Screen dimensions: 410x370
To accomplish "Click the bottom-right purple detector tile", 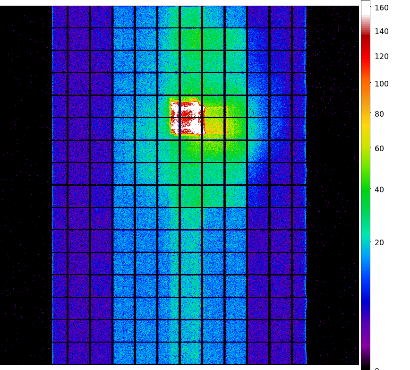I will (x=299, y=353).
